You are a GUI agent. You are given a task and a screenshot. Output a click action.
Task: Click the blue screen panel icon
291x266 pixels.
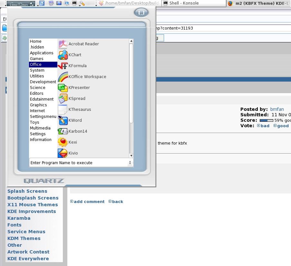59,3
